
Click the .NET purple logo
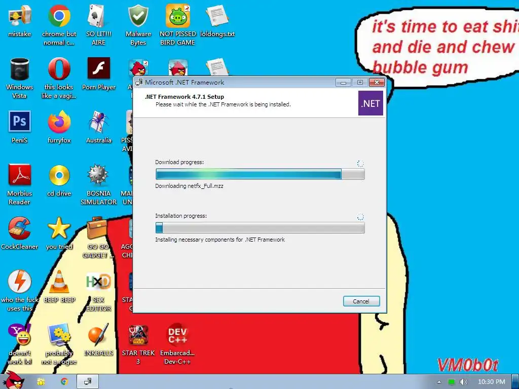[x=370, y=103]
